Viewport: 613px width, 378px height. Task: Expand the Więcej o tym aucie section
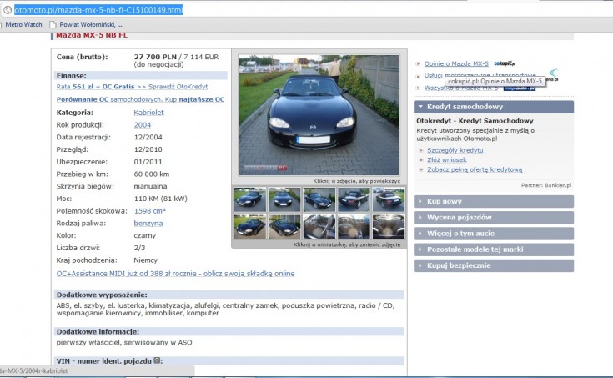pos(494,234)
